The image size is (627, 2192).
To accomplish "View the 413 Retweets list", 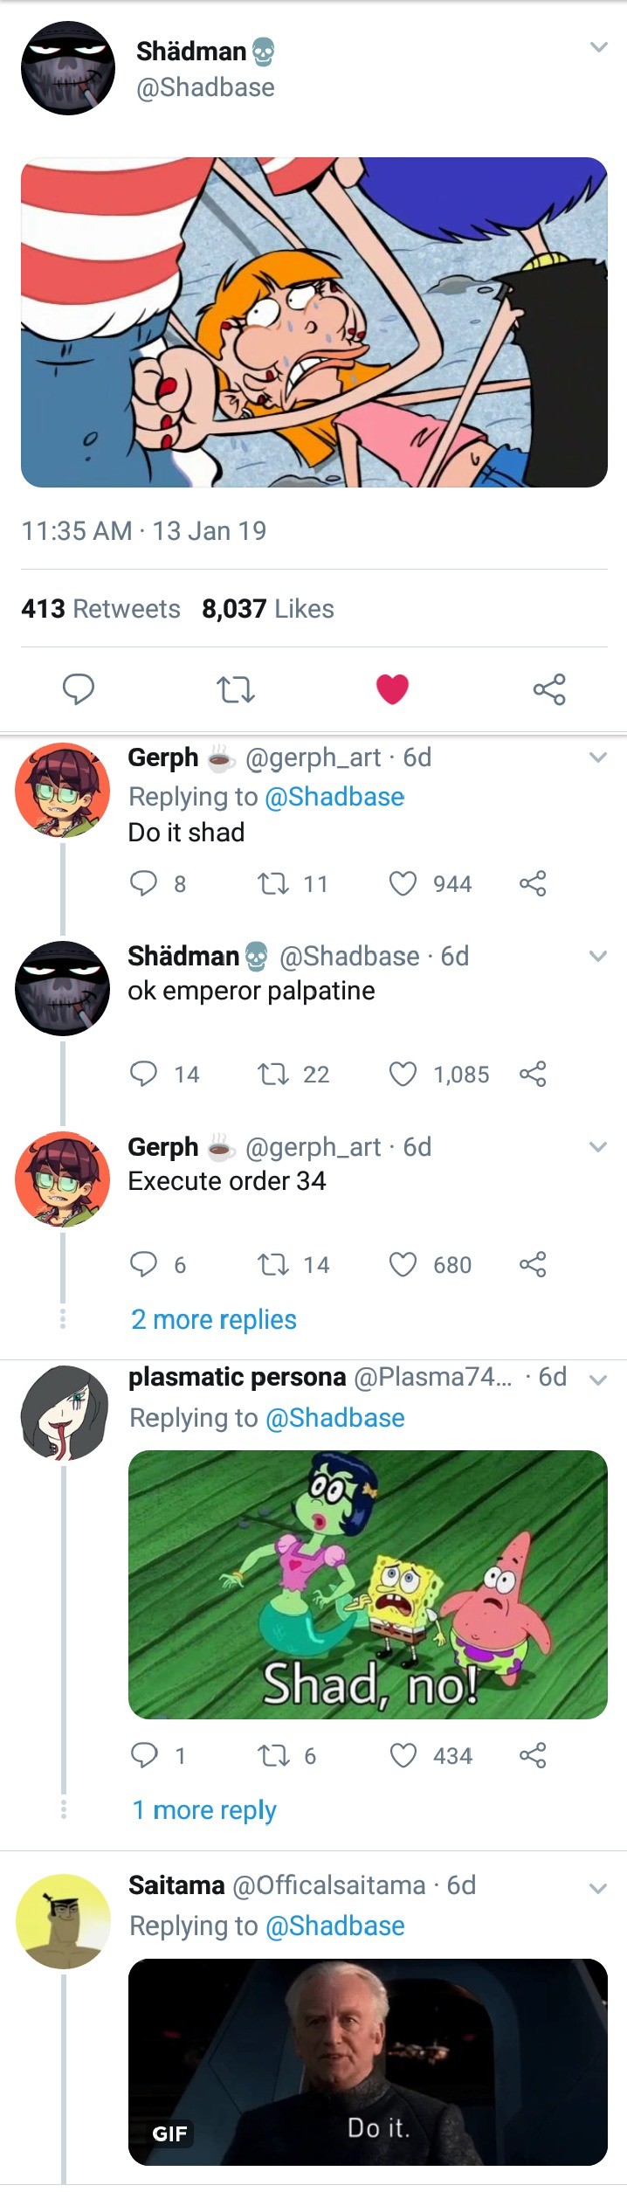I will 100,609.
